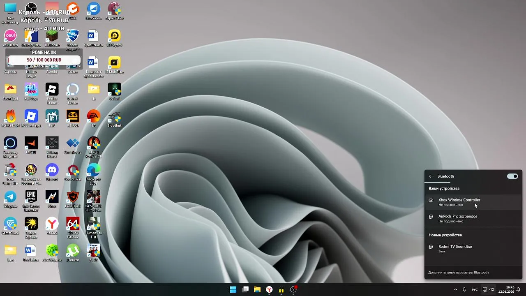Click the gamepad icon beside Xbox Wireless Controller
Viewport: 526px width, 296px height.
coord(431,200)
